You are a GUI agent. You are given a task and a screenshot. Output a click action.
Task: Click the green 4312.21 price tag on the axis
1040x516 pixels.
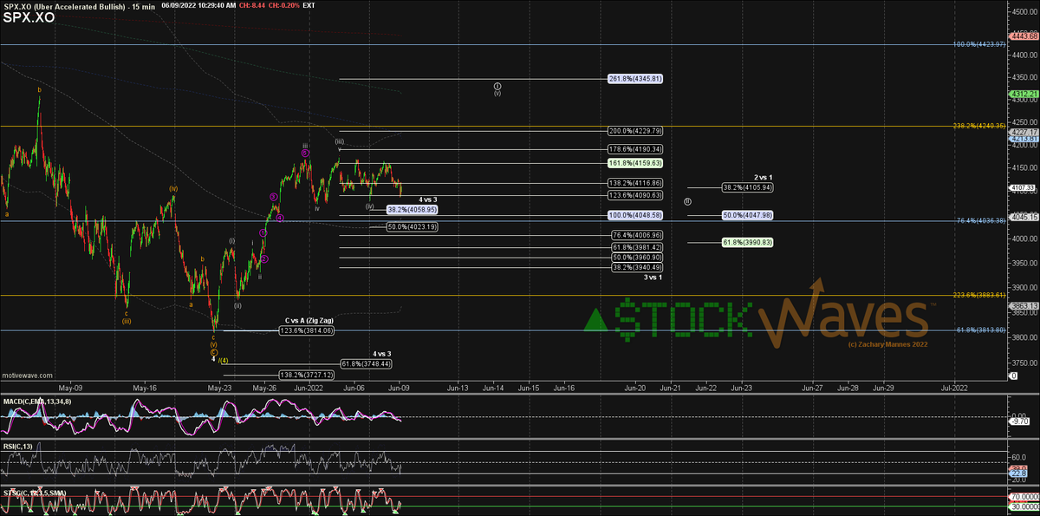point(1024,94)
